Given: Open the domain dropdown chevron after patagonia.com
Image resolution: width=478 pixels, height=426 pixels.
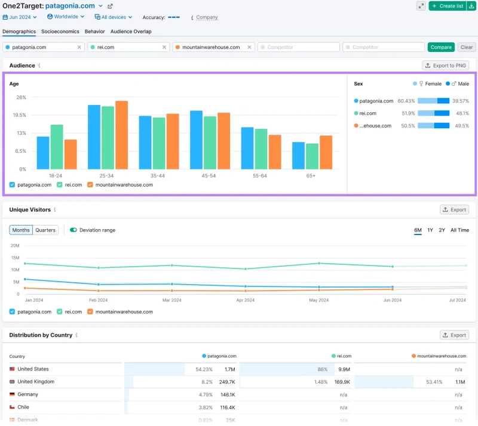Looking at the screenshot, I should 100,6.
